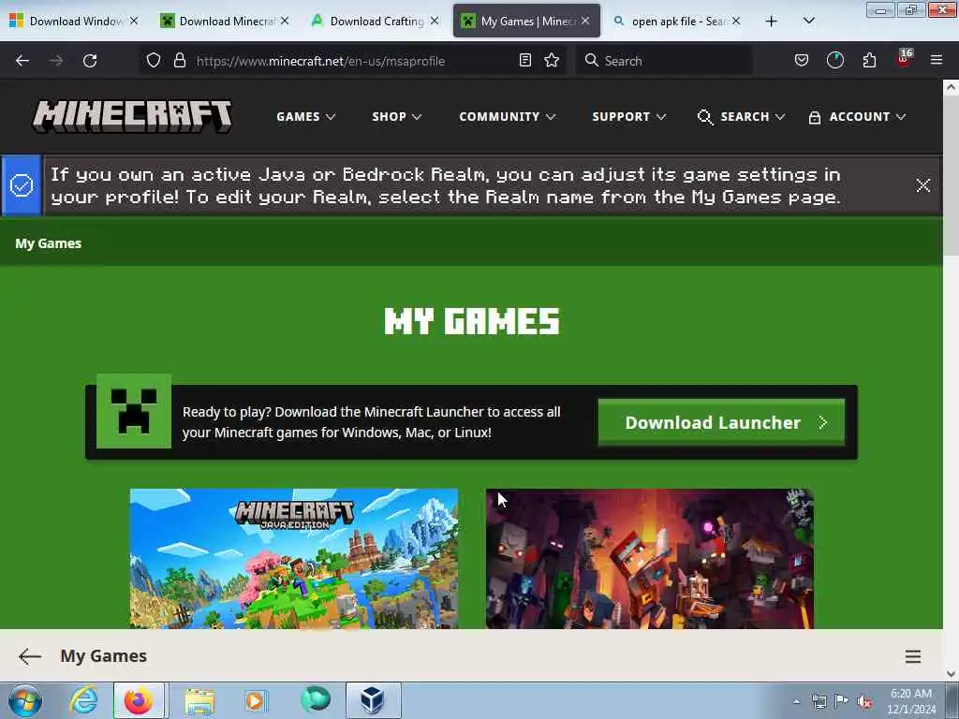Expand the SUPPORT menu

point(628,117)
